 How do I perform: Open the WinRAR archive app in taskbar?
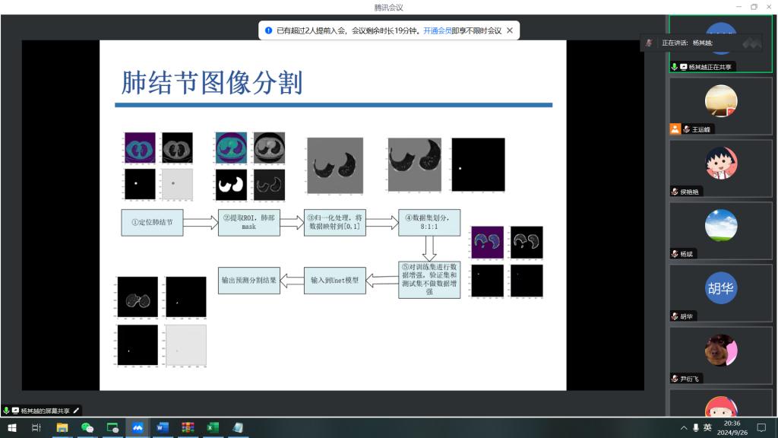click(x=188, y=428)
